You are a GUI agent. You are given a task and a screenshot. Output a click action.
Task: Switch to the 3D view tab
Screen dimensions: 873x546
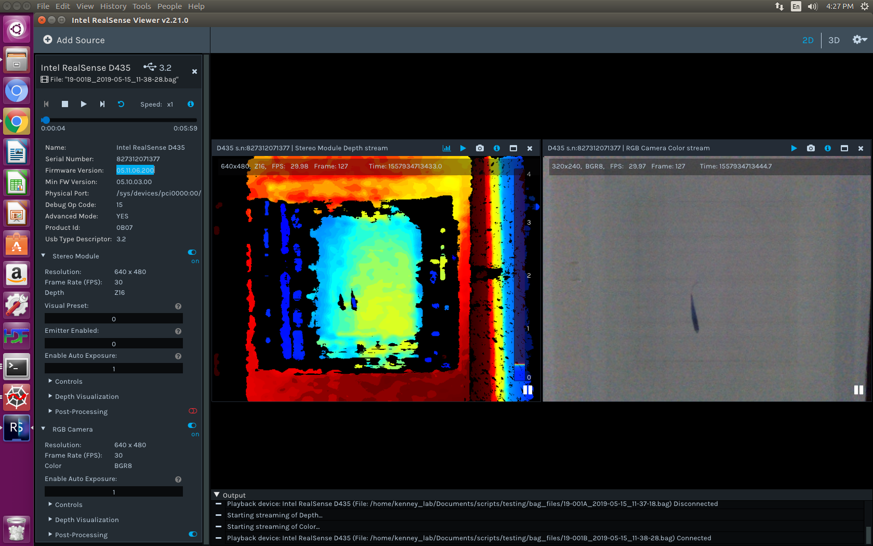point(834,40)
